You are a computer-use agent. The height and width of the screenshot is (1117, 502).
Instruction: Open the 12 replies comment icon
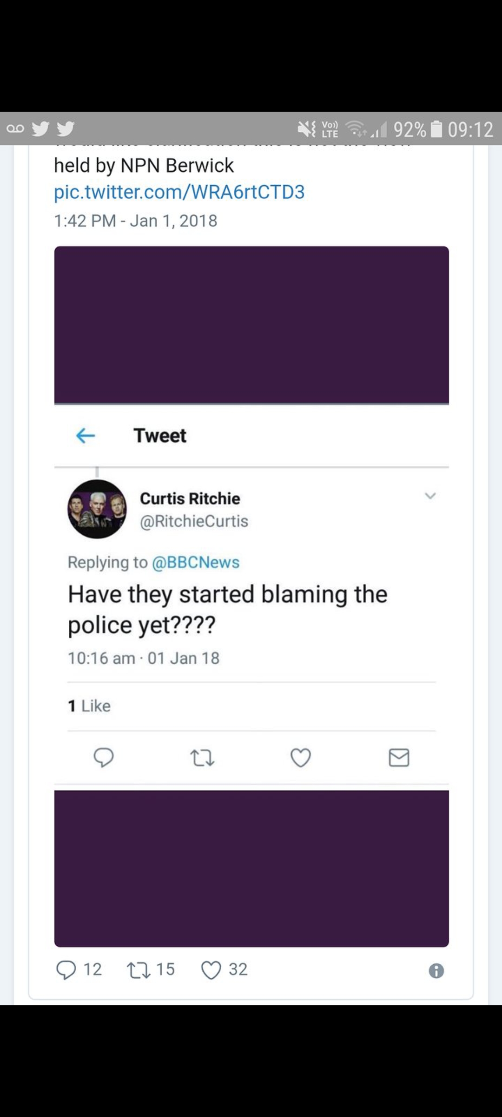66,970
